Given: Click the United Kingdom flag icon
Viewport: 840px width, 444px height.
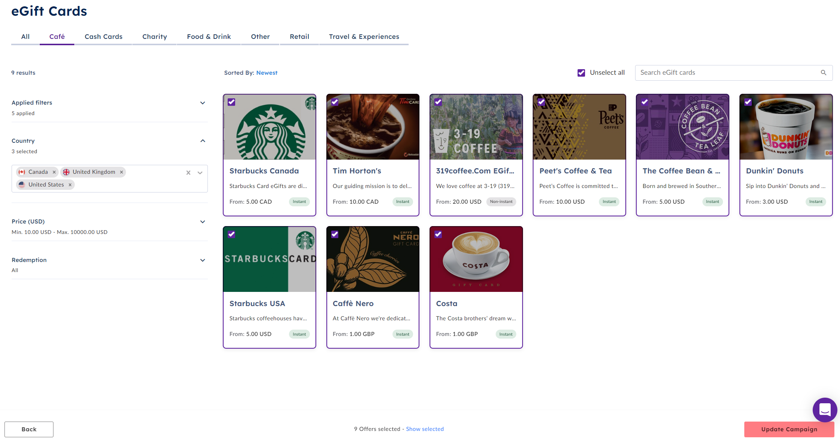Looking at the screenshot, I should (66, 172).
